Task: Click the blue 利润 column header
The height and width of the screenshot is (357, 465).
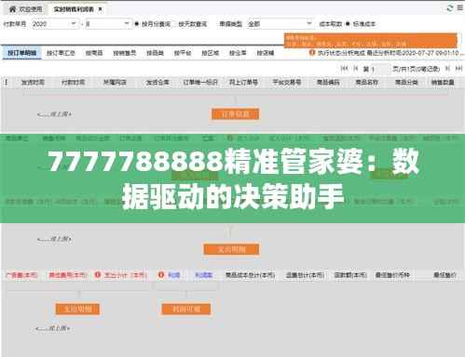Action: coord(174,275)
